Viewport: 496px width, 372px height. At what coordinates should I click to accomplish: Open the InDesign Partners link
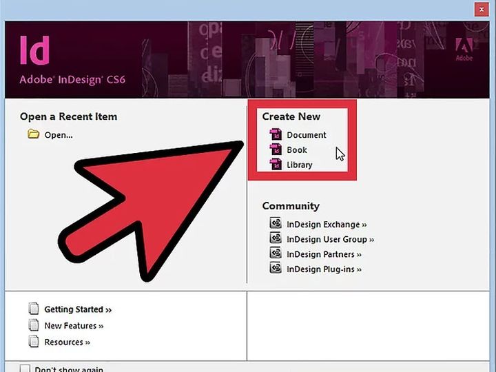(x=324, y=254)
